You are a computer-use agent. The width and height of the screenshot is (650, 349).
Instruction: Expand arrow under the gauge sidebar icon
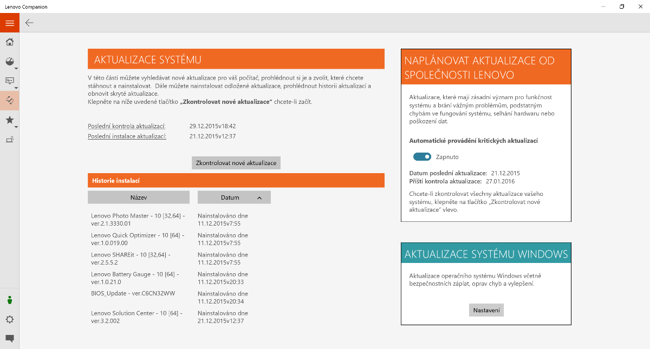coord(16,69)
